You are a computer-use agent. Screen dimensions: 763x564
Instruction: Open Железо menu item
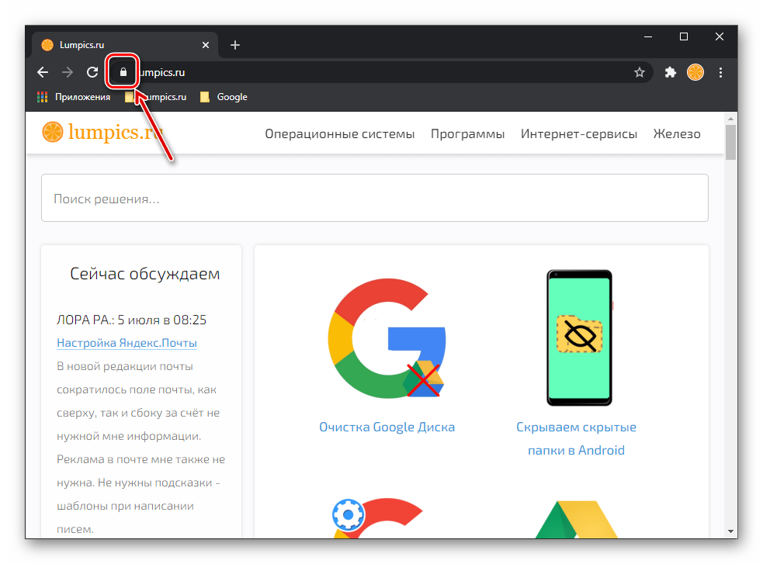(676, 134)
